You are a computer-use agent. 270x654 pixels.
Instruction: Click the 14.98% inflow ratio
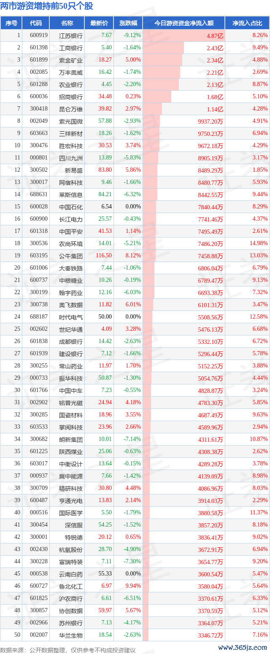(259, 243)
